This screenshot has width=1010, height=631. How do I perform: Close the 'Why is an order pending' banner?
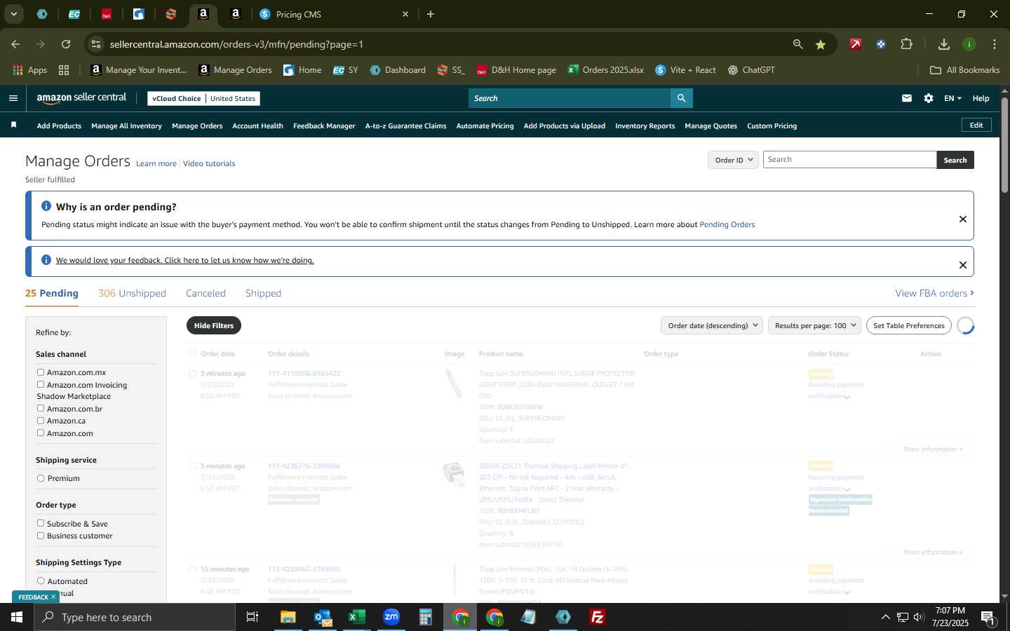click(962, 219)
